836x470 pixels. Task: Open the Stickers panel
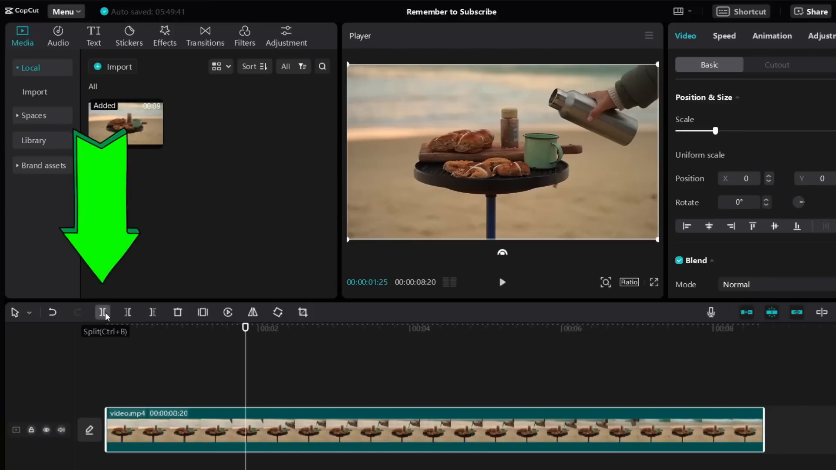[x=129, y=36]
